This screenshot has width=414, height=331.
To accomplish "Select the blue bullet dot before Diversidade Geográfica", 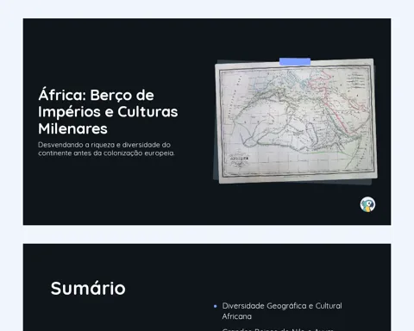I will coord(216,306).
